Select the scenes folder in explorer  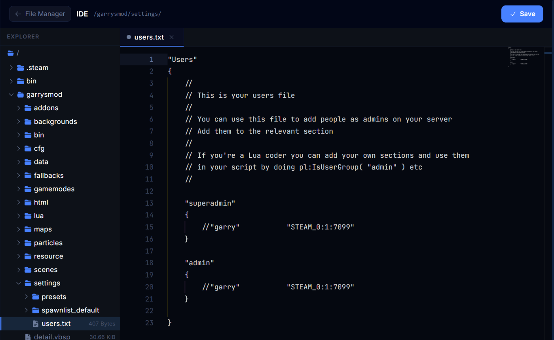[x=60, y=270]
